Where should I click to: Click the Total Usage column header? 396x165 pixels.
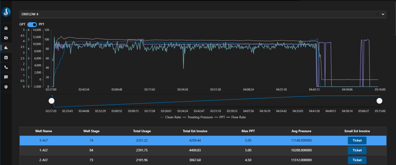[142, 131]
